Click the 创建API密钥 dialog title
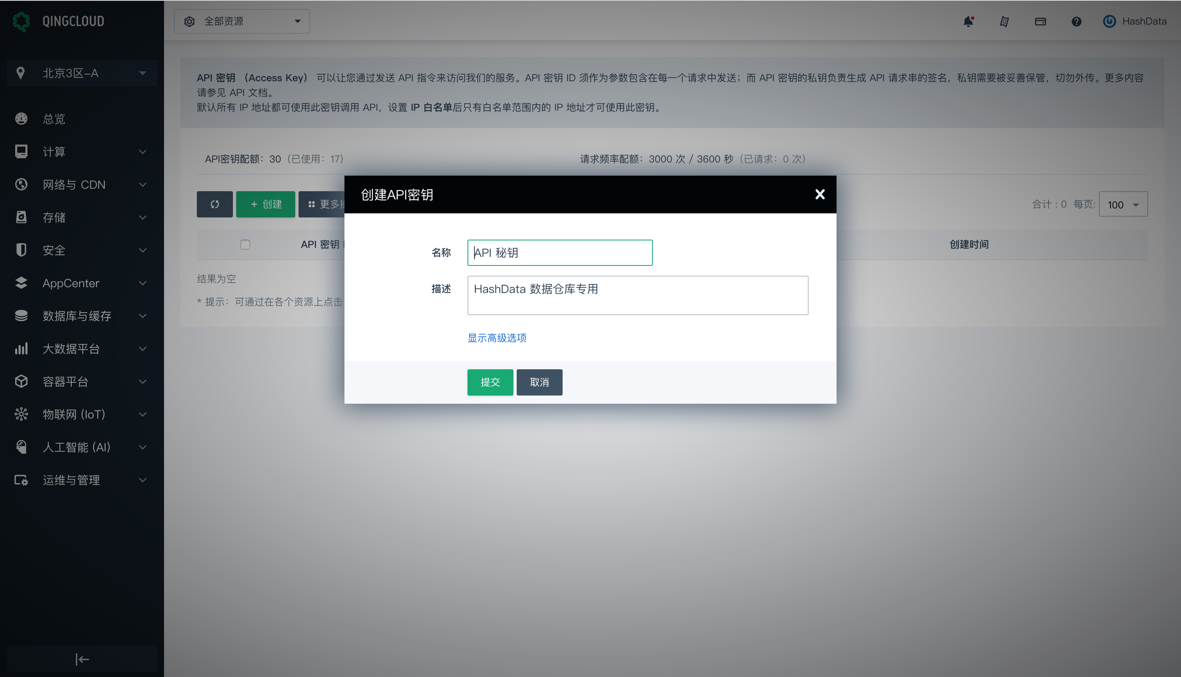The height and width of the screenshot is (677, 1181). pyautogui.click(x=397, y=194)
